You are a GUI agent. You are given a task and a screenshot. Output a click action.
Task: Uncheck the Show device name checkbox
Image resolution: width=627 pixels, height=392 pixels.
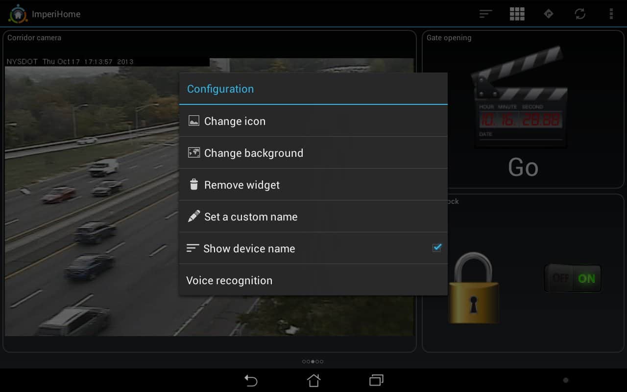point(436,248)
